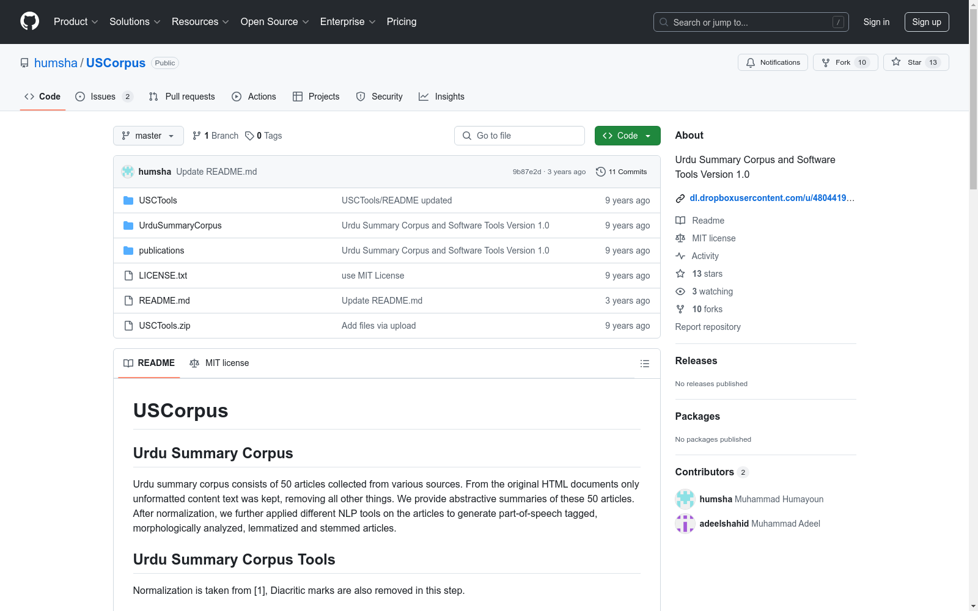
Task: Select the MIT license tab in file viewer
Action: point(219,363)
